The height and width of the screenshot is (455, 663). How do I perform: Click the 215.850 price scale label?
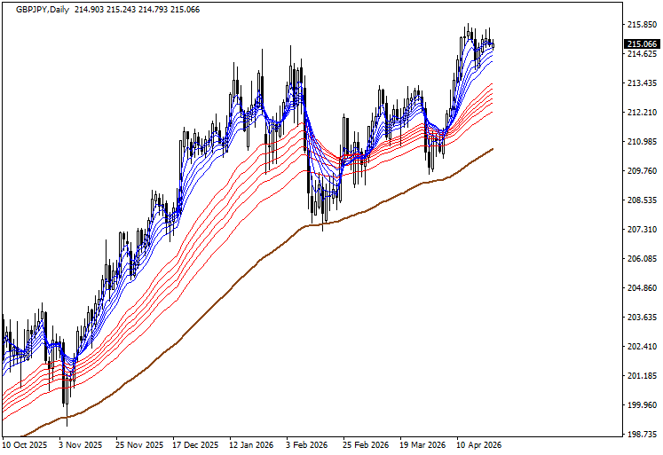641,25
